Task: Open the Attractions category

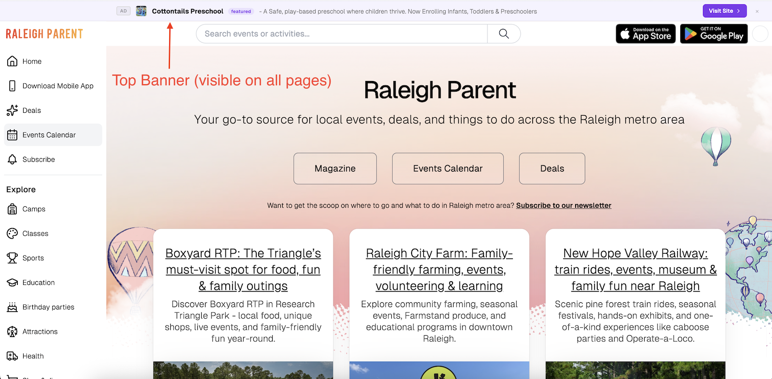Action: (53, 332)
